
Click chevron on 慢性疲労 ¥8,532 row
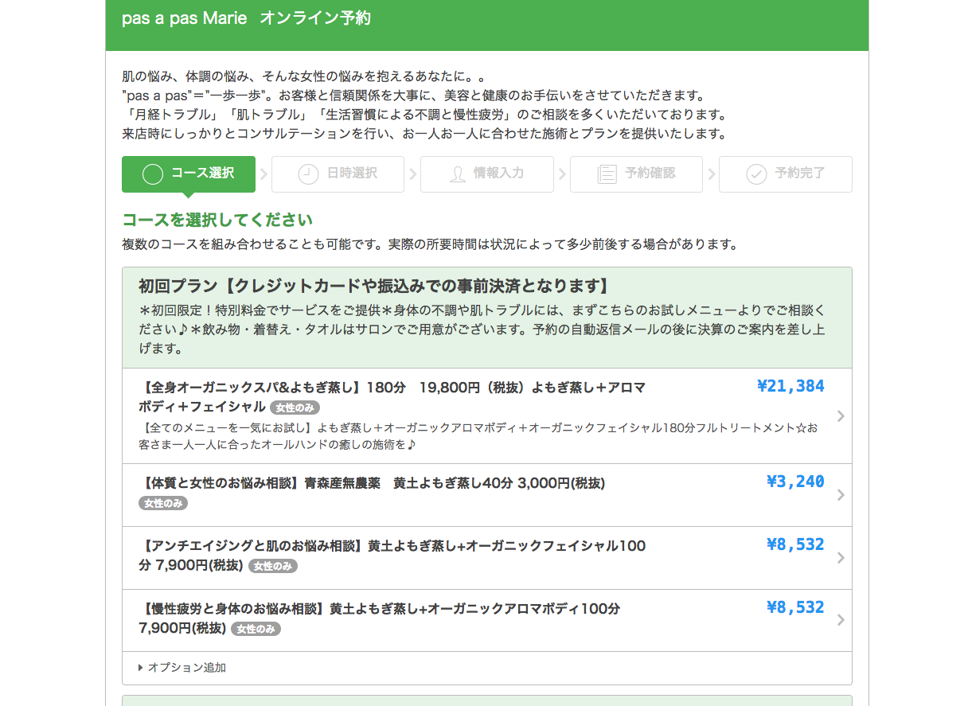click(841, 620)
